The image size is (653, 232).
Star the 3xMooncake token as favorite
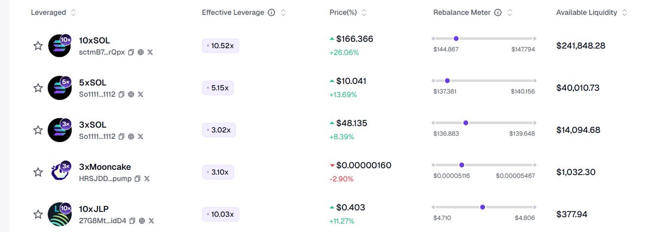[38, 172]
